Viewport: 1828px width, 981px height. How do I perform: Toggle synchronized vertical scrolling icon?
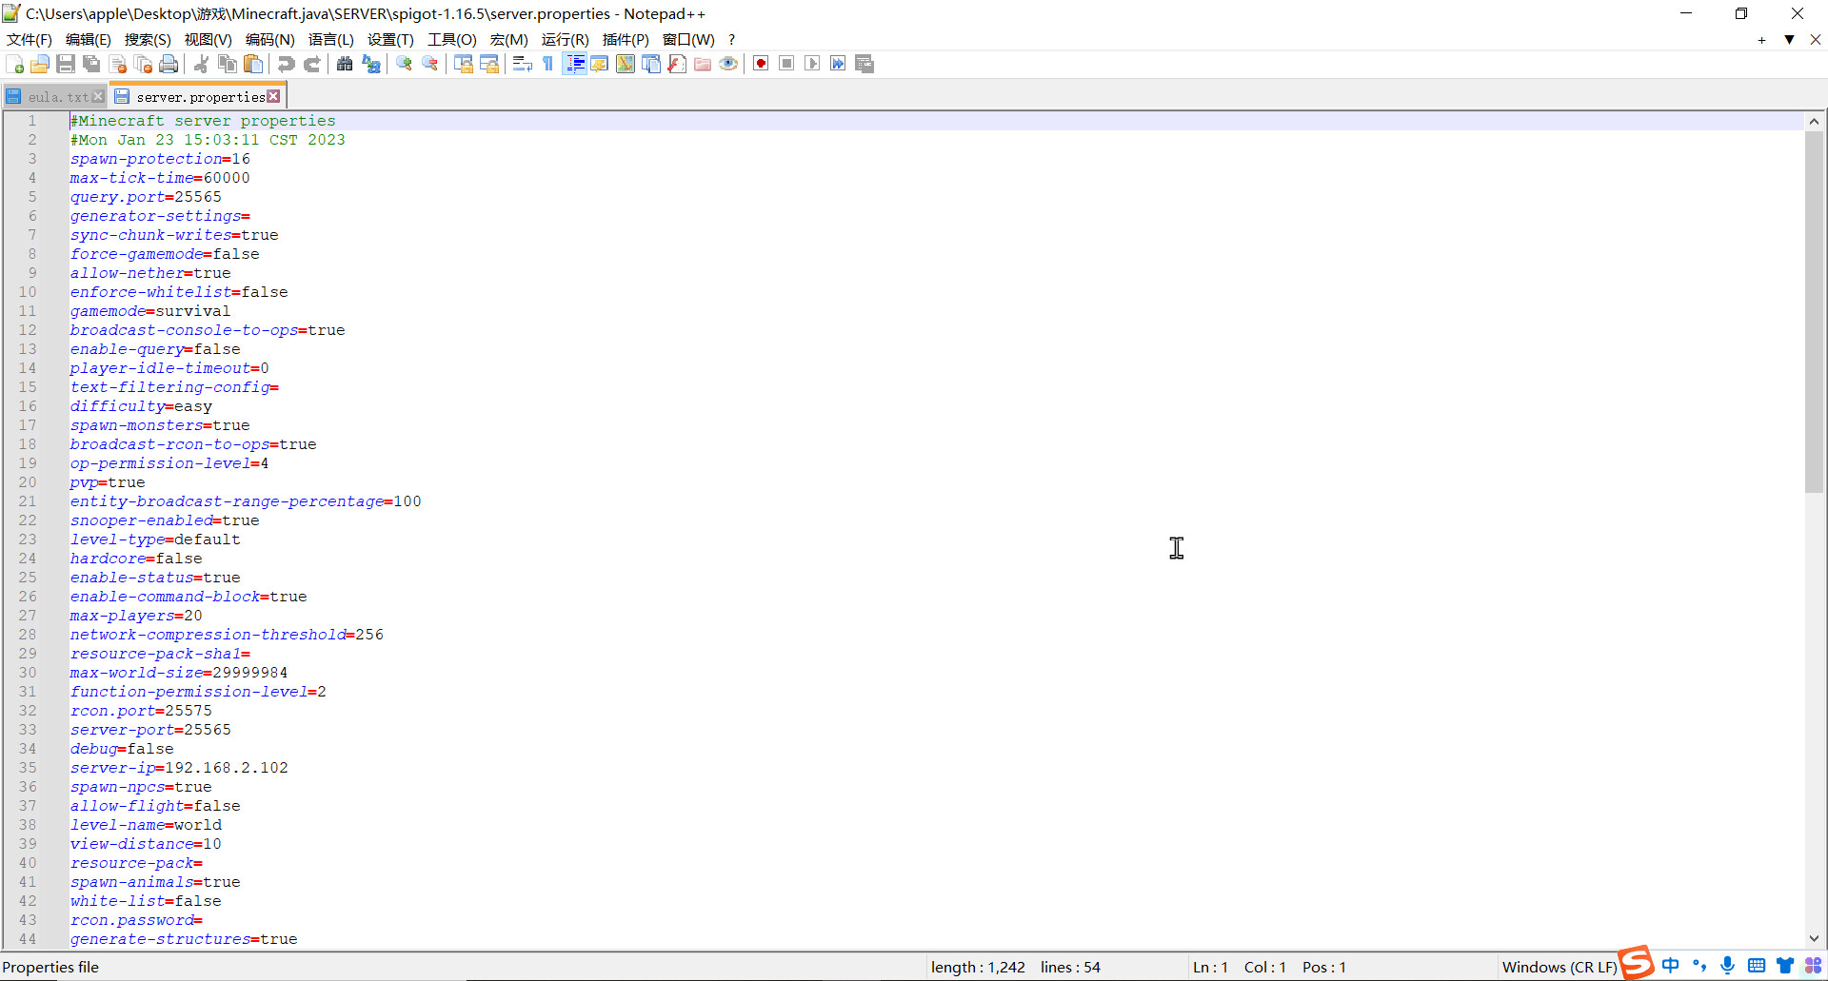tap(464, 64)
